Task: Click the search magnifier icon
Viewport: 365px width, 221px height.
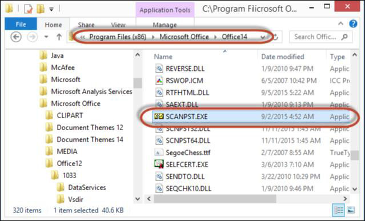Action: coord(344,37)
